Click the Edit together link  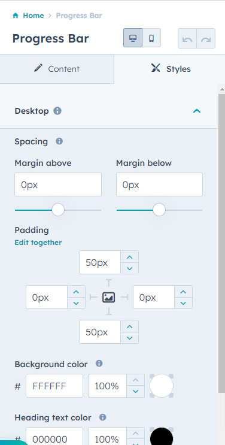click(x=38, y=243)
